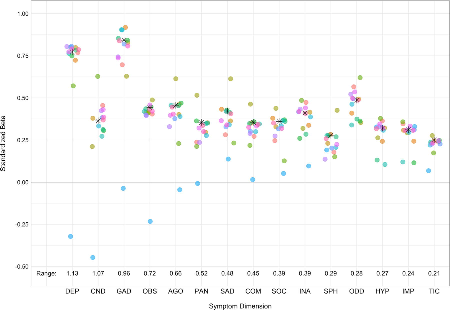Click the lowest blue dot in OBS column

(150, 221)
